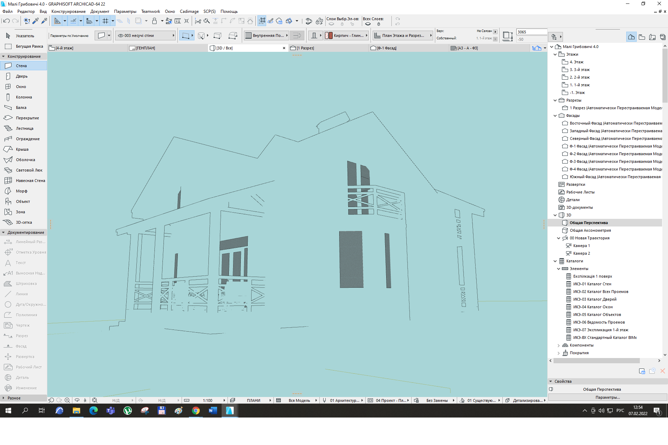The height and width of the screenshot is (445, 668).
Task: Select the Оболочка shell tool
Action: [24, 160]
